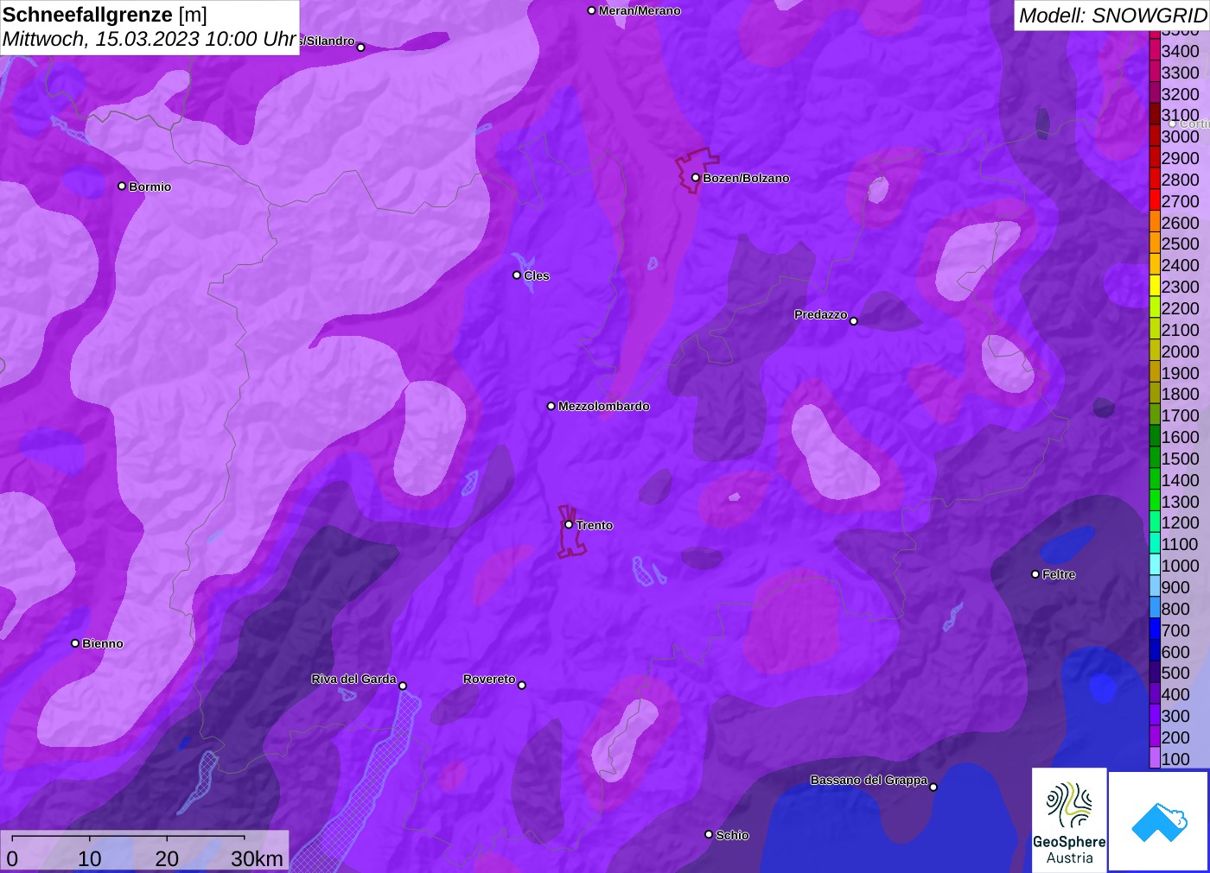1210x873 pixels.
Task: Click the Feltre location marker
Action: [1035, 574]
